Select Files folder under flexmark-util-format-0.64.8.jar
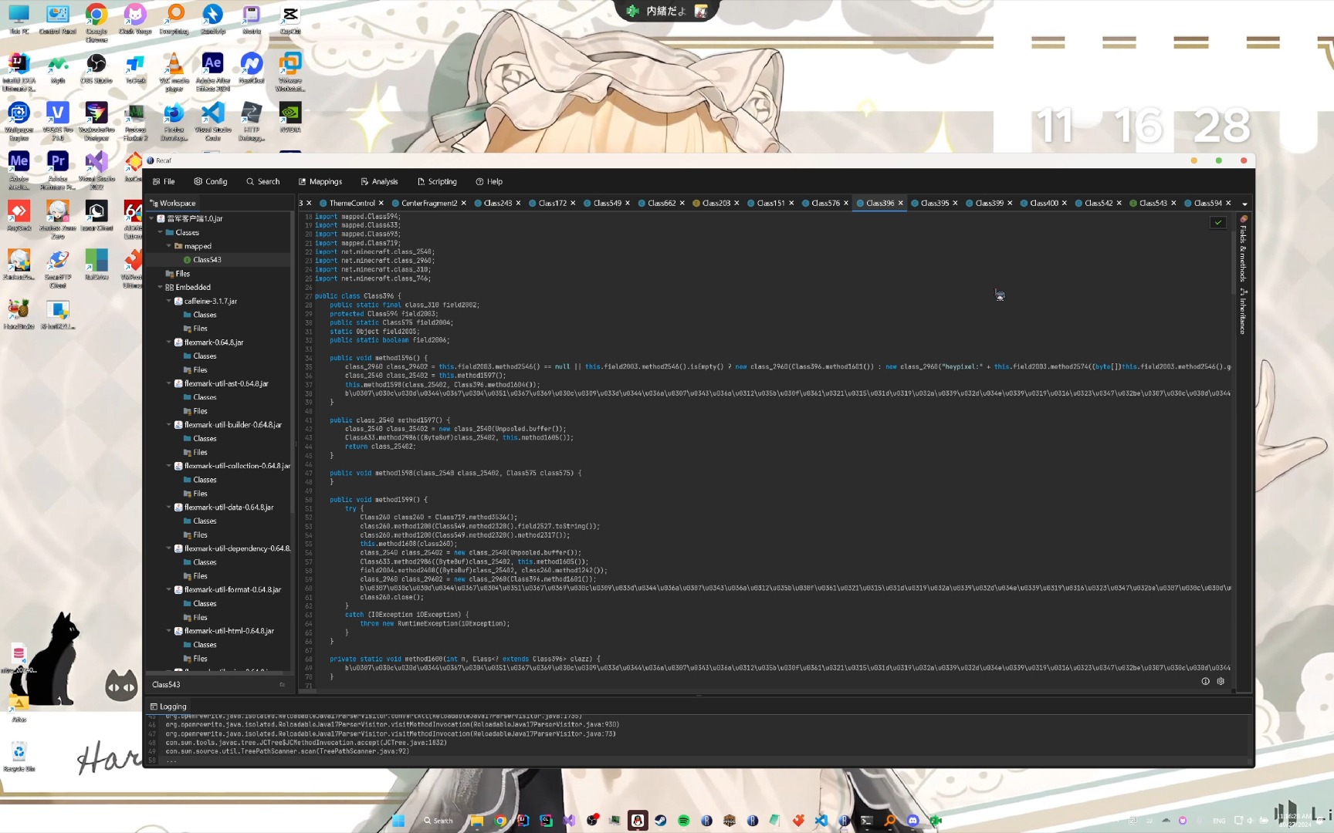Image resolution: width=1334 pixels, height=833 pixels. click(200, 617)
